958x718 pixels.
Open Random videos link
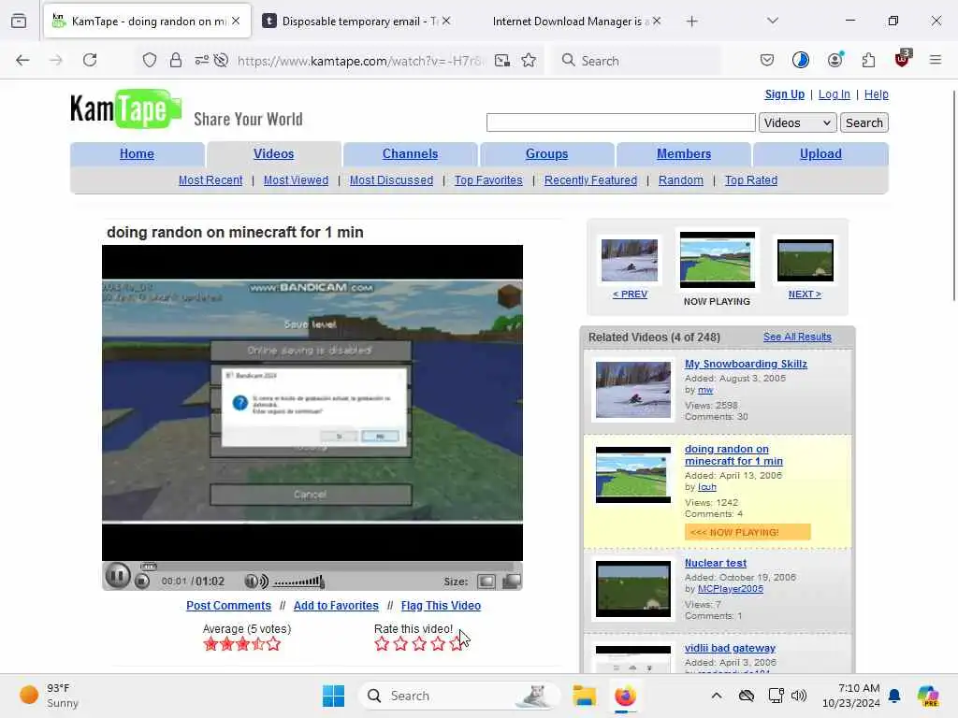click(681, 180)
